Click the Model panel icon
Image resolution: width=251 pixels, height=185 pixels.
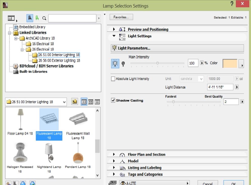point(122,161)
